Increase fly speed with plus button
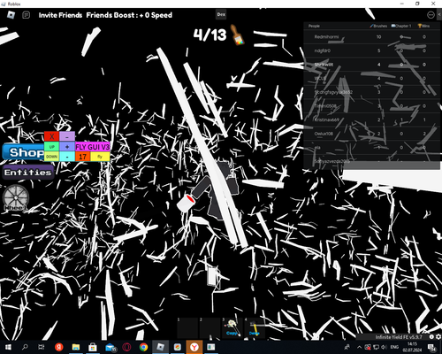This screenshot has height=354, width=442. [x=67, y=147]
